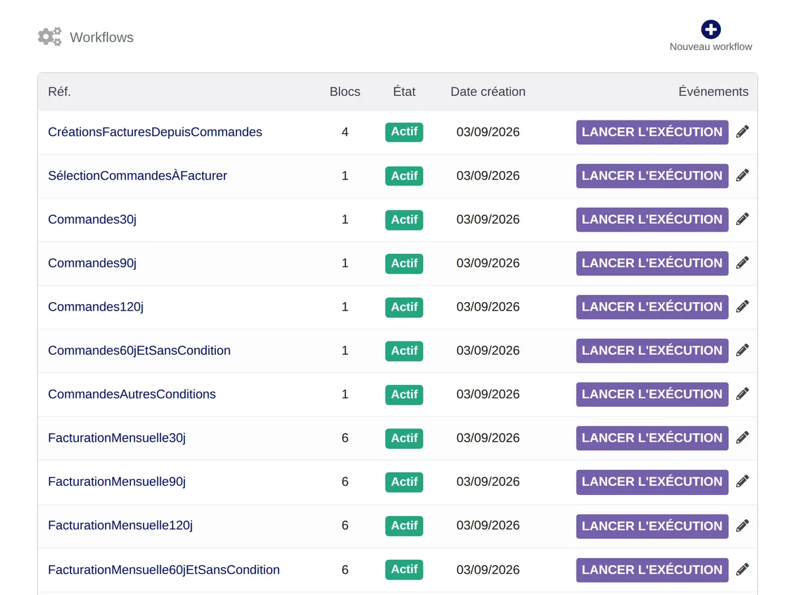This screenshot has width=790, height=595.
Task: Run LANCER L'EXÉCUTION for Commandes30j
Action: [652, 219]
